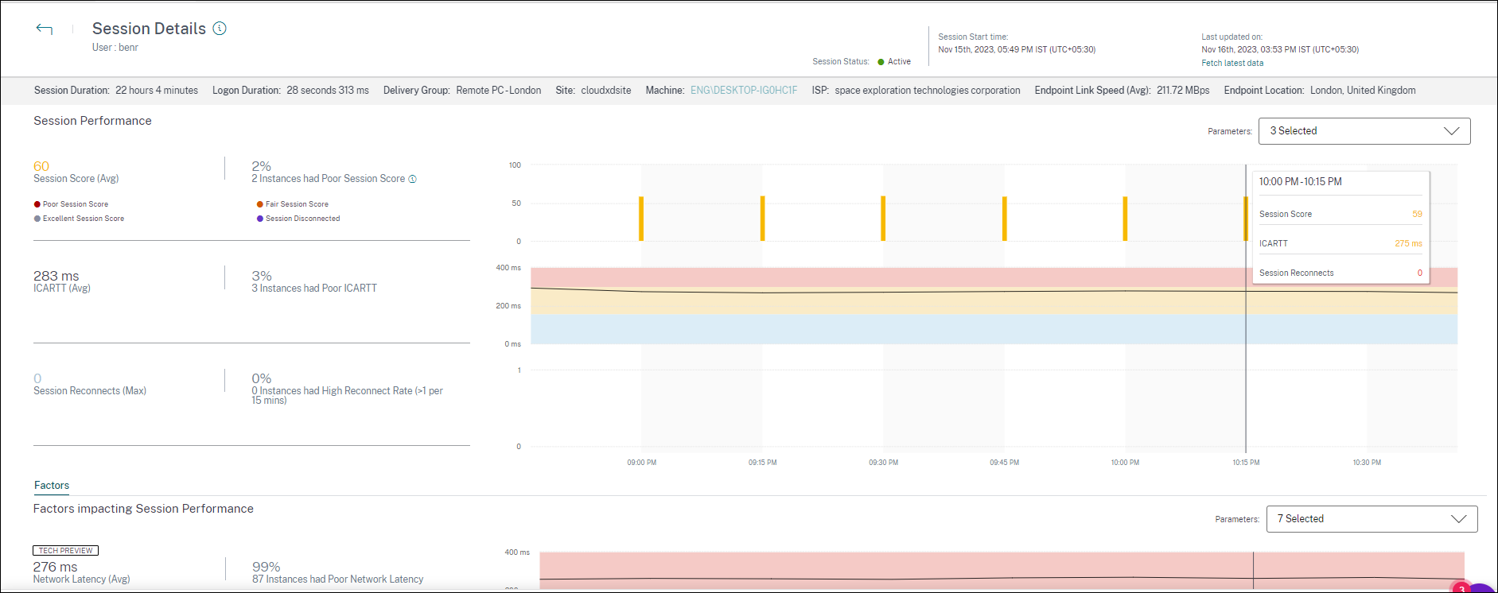This screenshot has height=593, width=1498.
Task: Toggle Session Disconnected legend dot
Action: point(260,219)
